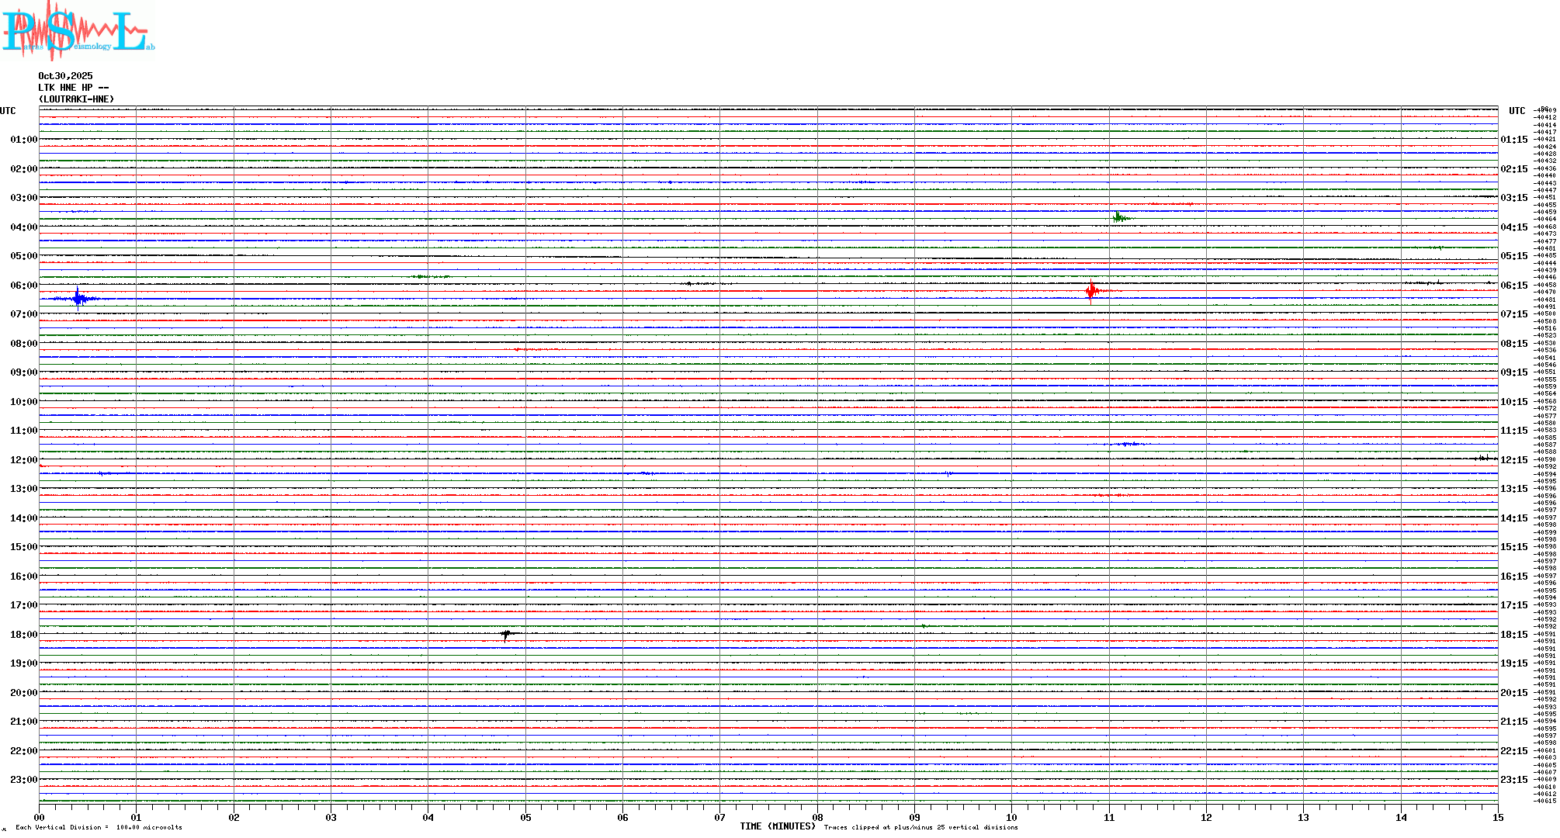This screenshot has width=1560, height=838.
Task: Click the Each Vertical Division scale note
Action: pyautogui.click(x=99, y=827)
